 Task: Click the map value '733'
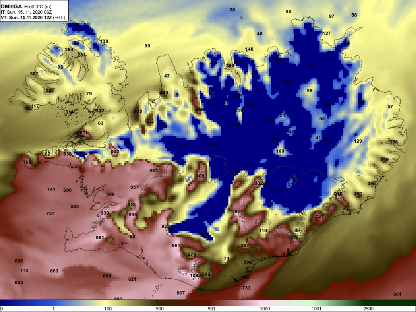246,288
